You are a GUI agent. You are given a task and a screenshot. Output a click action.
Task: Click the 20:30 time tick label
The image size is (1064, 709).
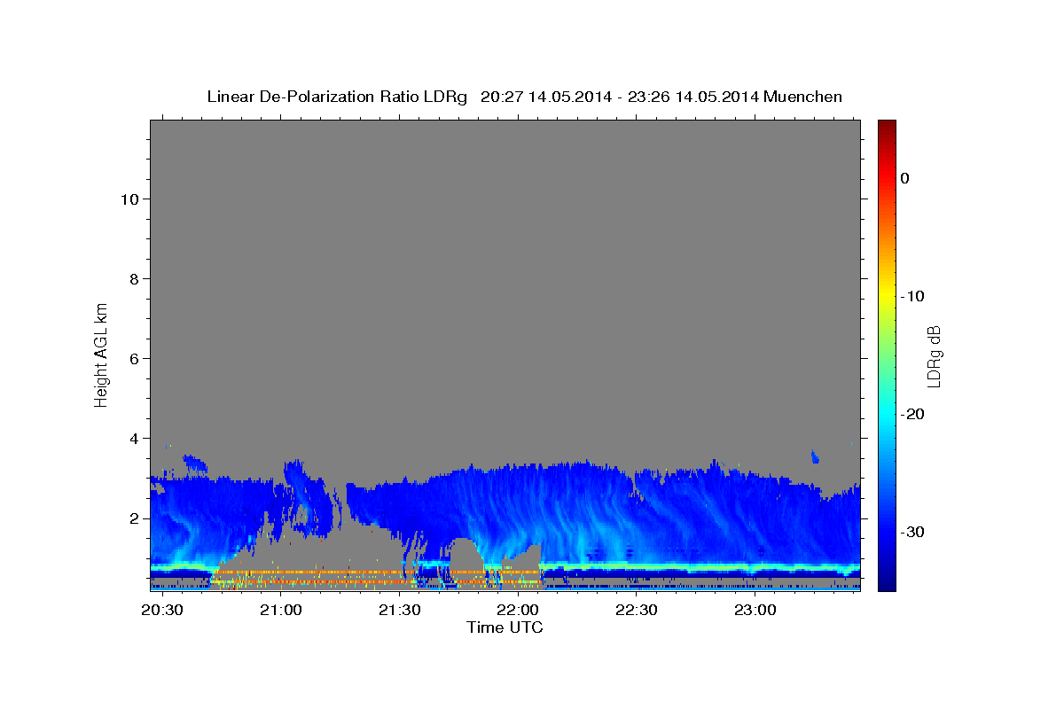pyautogui.click(x=162, y=610)
